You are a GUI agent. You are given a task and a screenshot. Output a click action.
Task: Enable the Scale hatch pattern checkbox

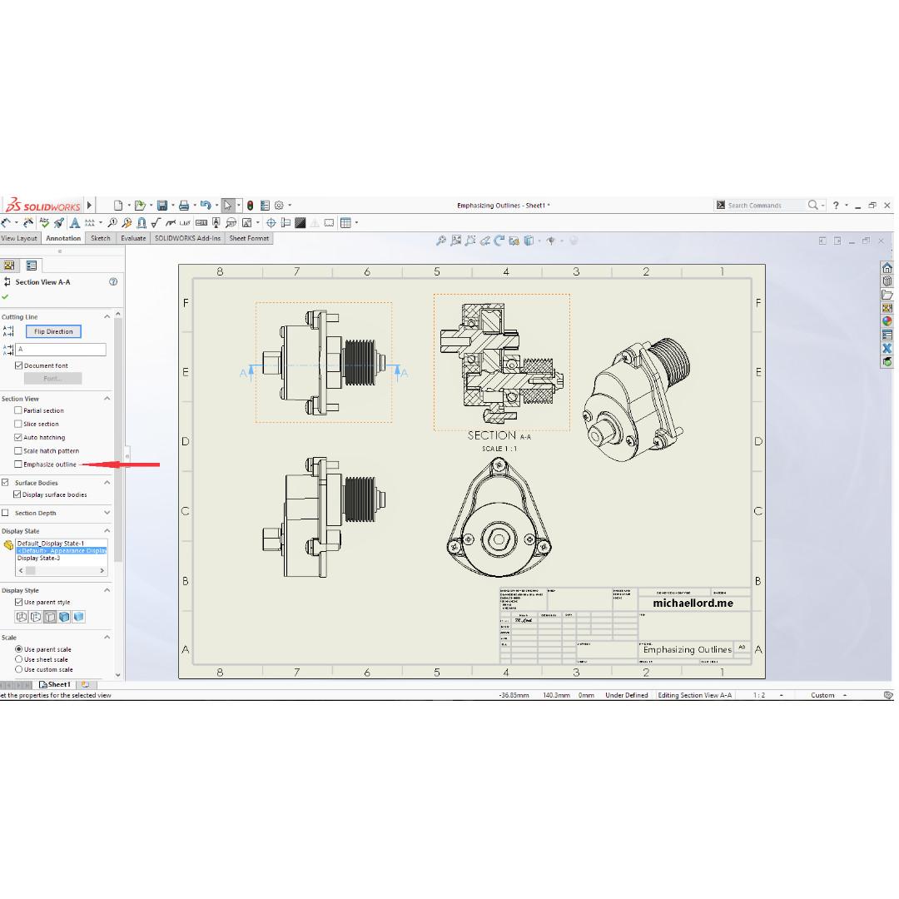click(18, 450)
